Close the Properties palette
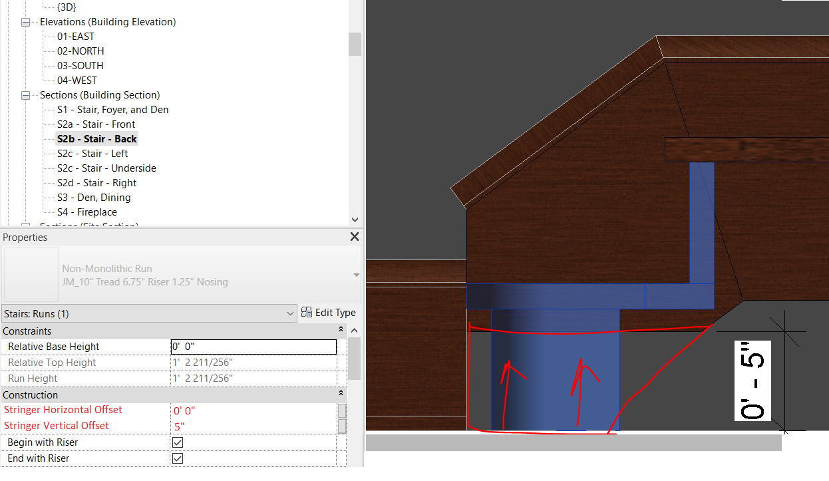This screenshot has width=829, height=481. [x=354, y=236]
